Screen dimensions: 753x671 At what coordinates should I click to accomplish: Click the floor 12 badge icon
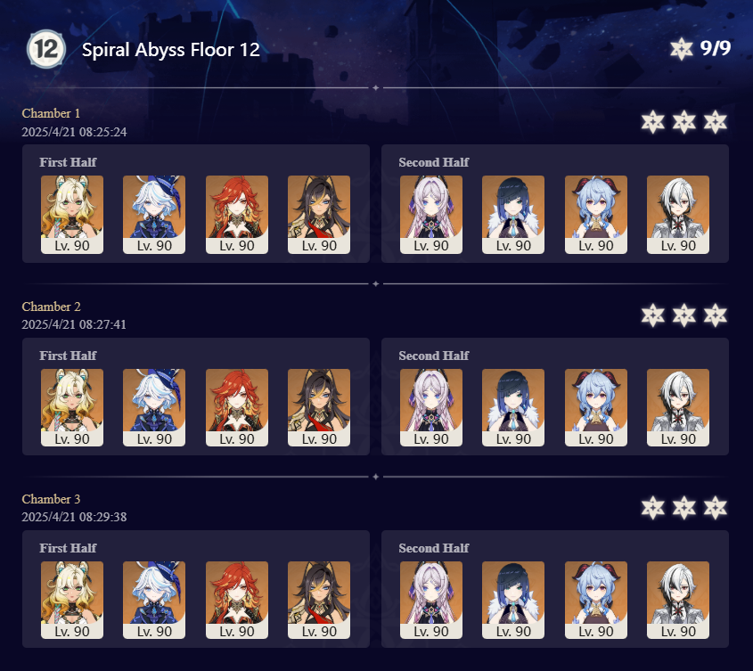[46, 49]
